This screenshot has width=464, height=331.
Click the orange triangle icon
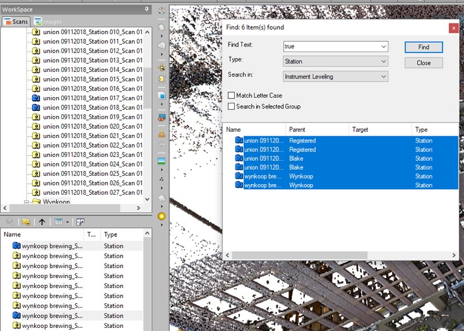click(x=162, y=134)
